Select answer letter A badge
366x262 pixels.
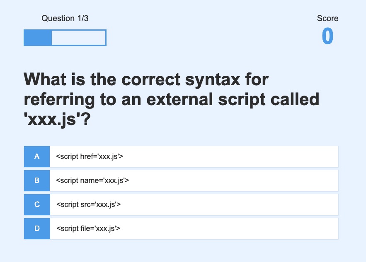point(37,156)
